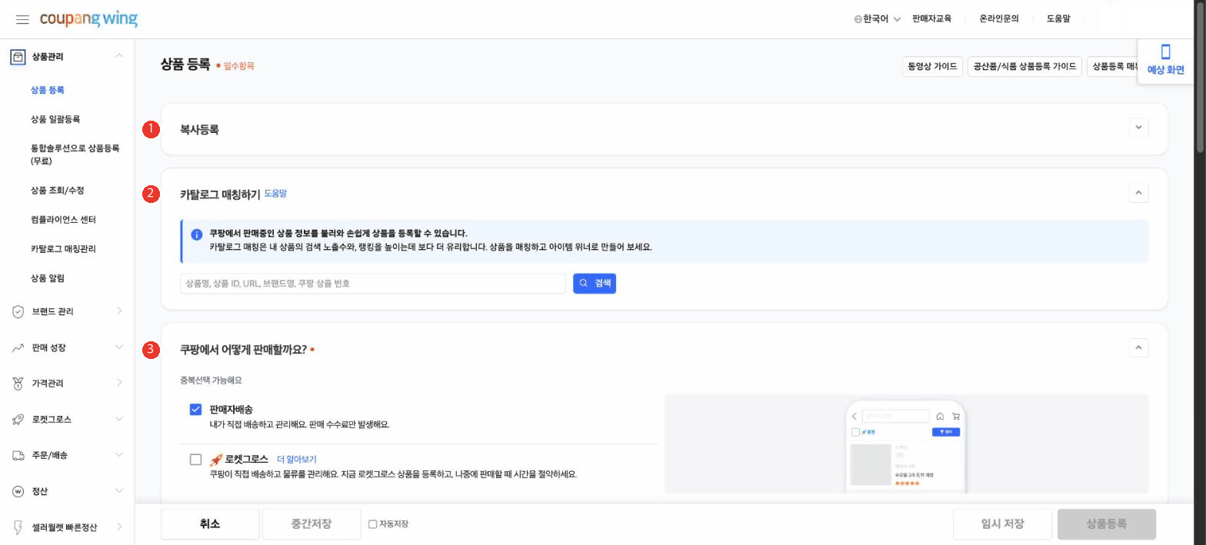The width and height of the screenshot is (1206, 545).
Task: Collapse the 상품관리 sidebar menu
Action: [118, 55]
